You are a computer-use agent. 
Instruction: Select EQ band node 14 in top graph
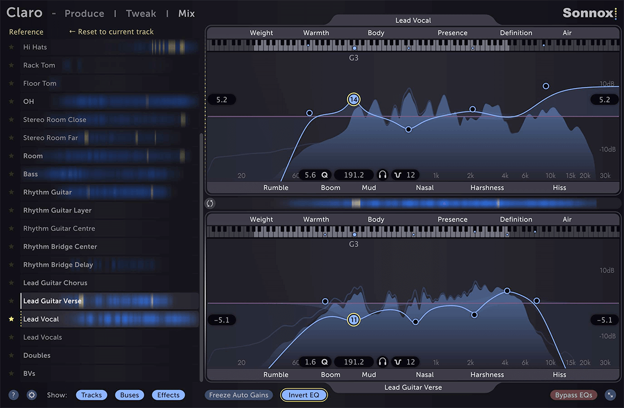coord(354,99)
